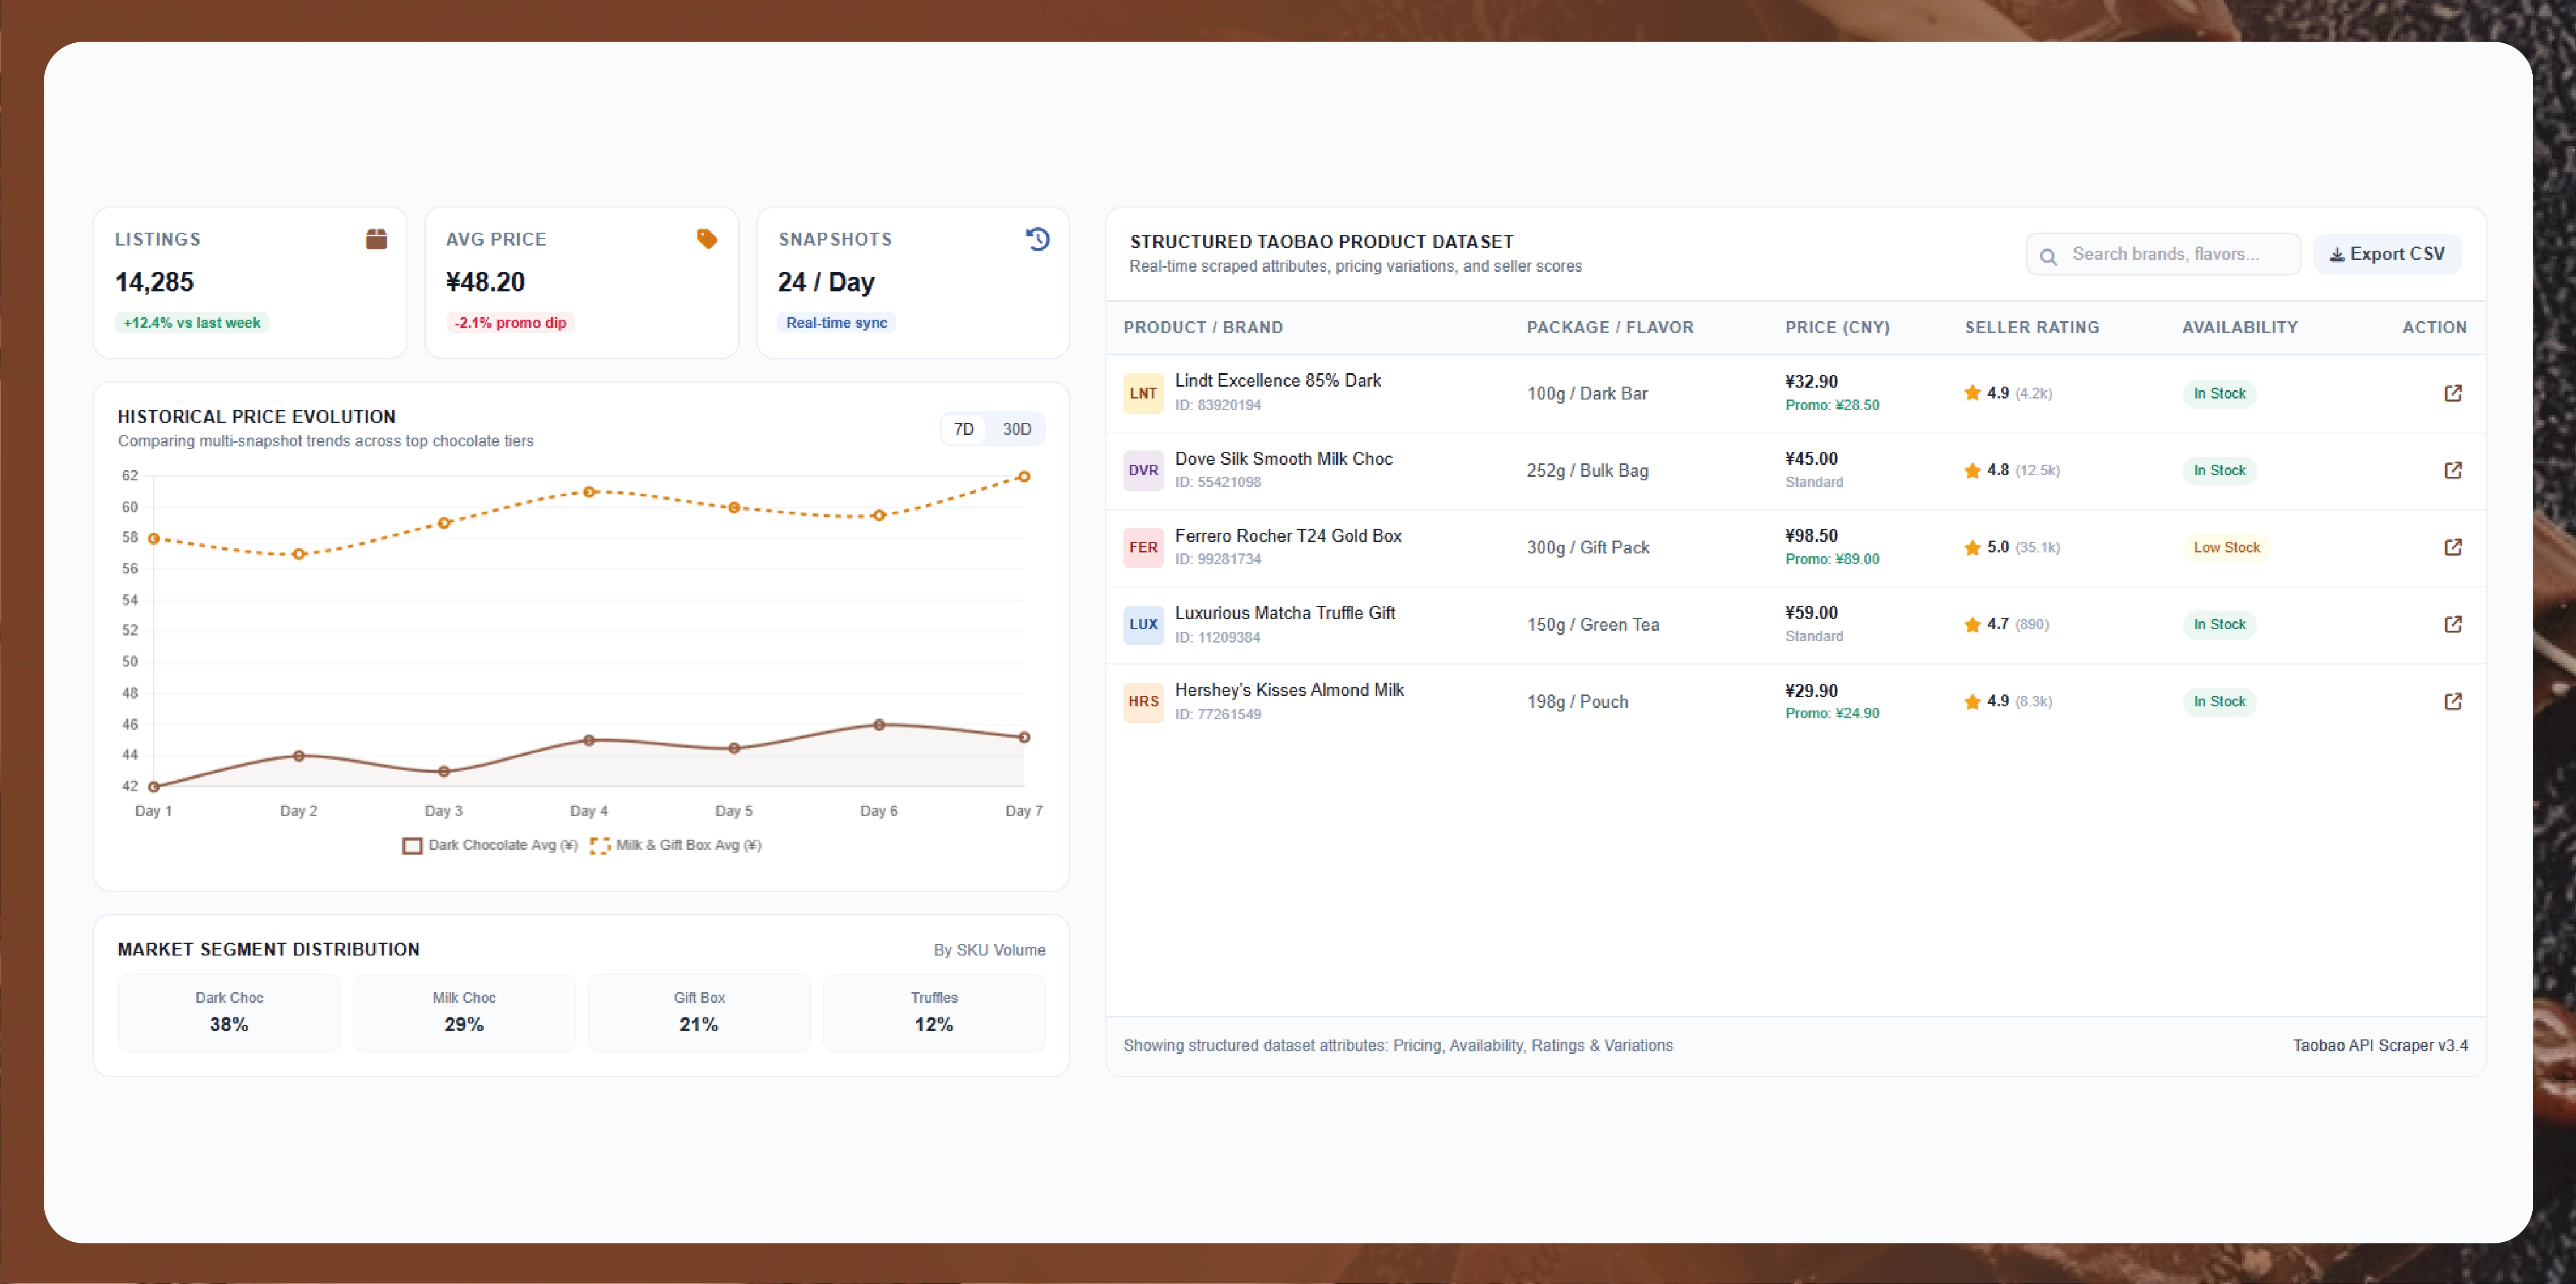The height and width of the screenshot is (1284, 2576).
Task: Select the Milk Choc 29% segment card
Action: pyautogui.click(x=464, y=1012)
